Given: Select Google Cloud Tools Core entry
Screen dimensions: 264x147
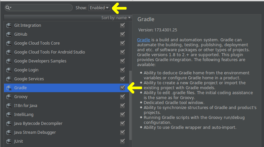Looking at the screenshot, I should 66,43.
